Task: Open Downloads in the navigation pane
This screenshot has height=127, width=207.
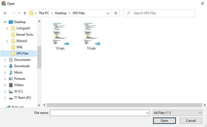Action: [x=22, y=66]
